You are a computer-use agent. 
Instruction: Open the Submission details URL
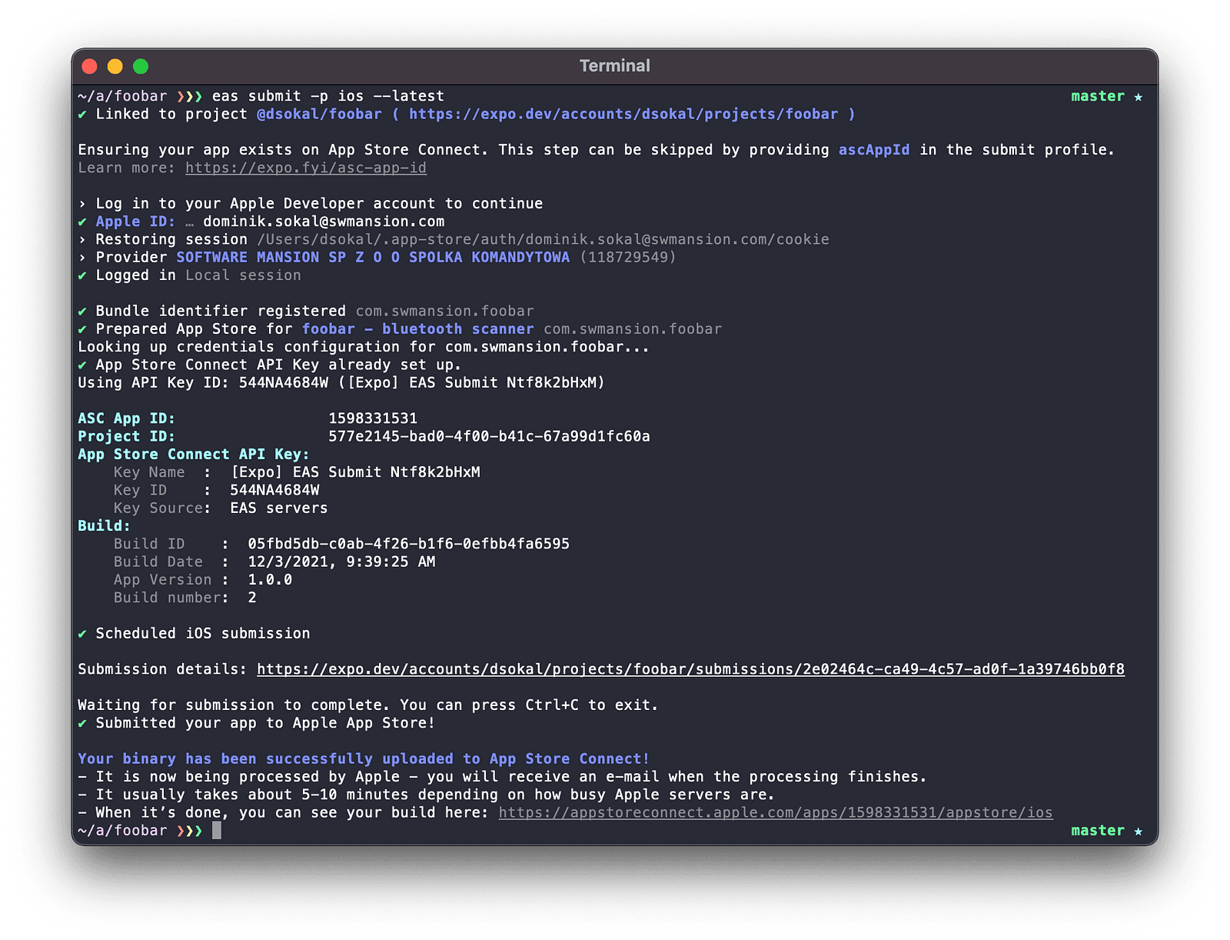click(x=690, y=669)
